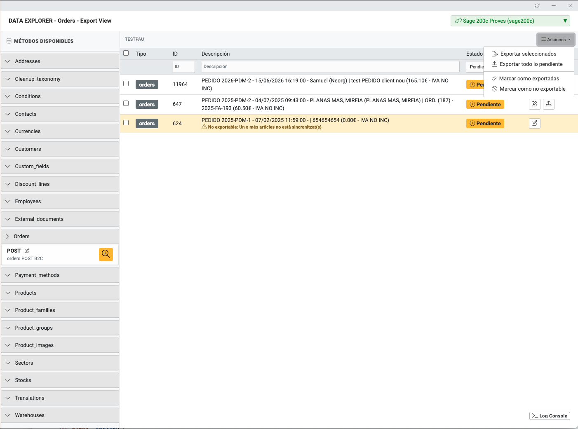Viewport: 578px width, 429px height.
Task: Click the magnifier explore icon for orders POST
Action: click(x=106, y=254)
